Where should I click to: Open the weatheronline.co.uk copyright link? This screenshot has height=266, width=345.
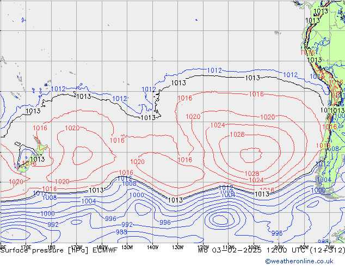[x=299, y=261]
